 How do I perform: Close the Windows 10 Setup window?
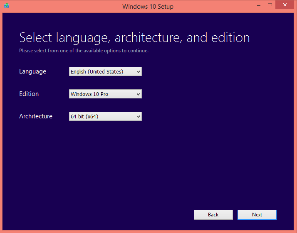coord(285,5)
